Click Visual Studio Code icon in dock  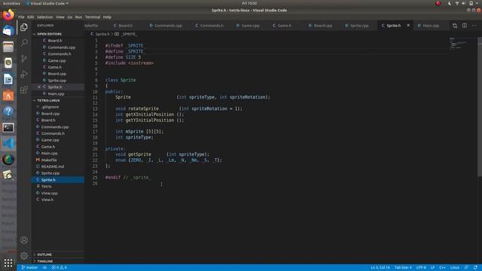[8, 144]
